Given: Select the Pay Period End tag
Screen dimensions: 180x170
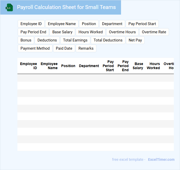Looking at the screenshot, I should (x=33, y=32).
